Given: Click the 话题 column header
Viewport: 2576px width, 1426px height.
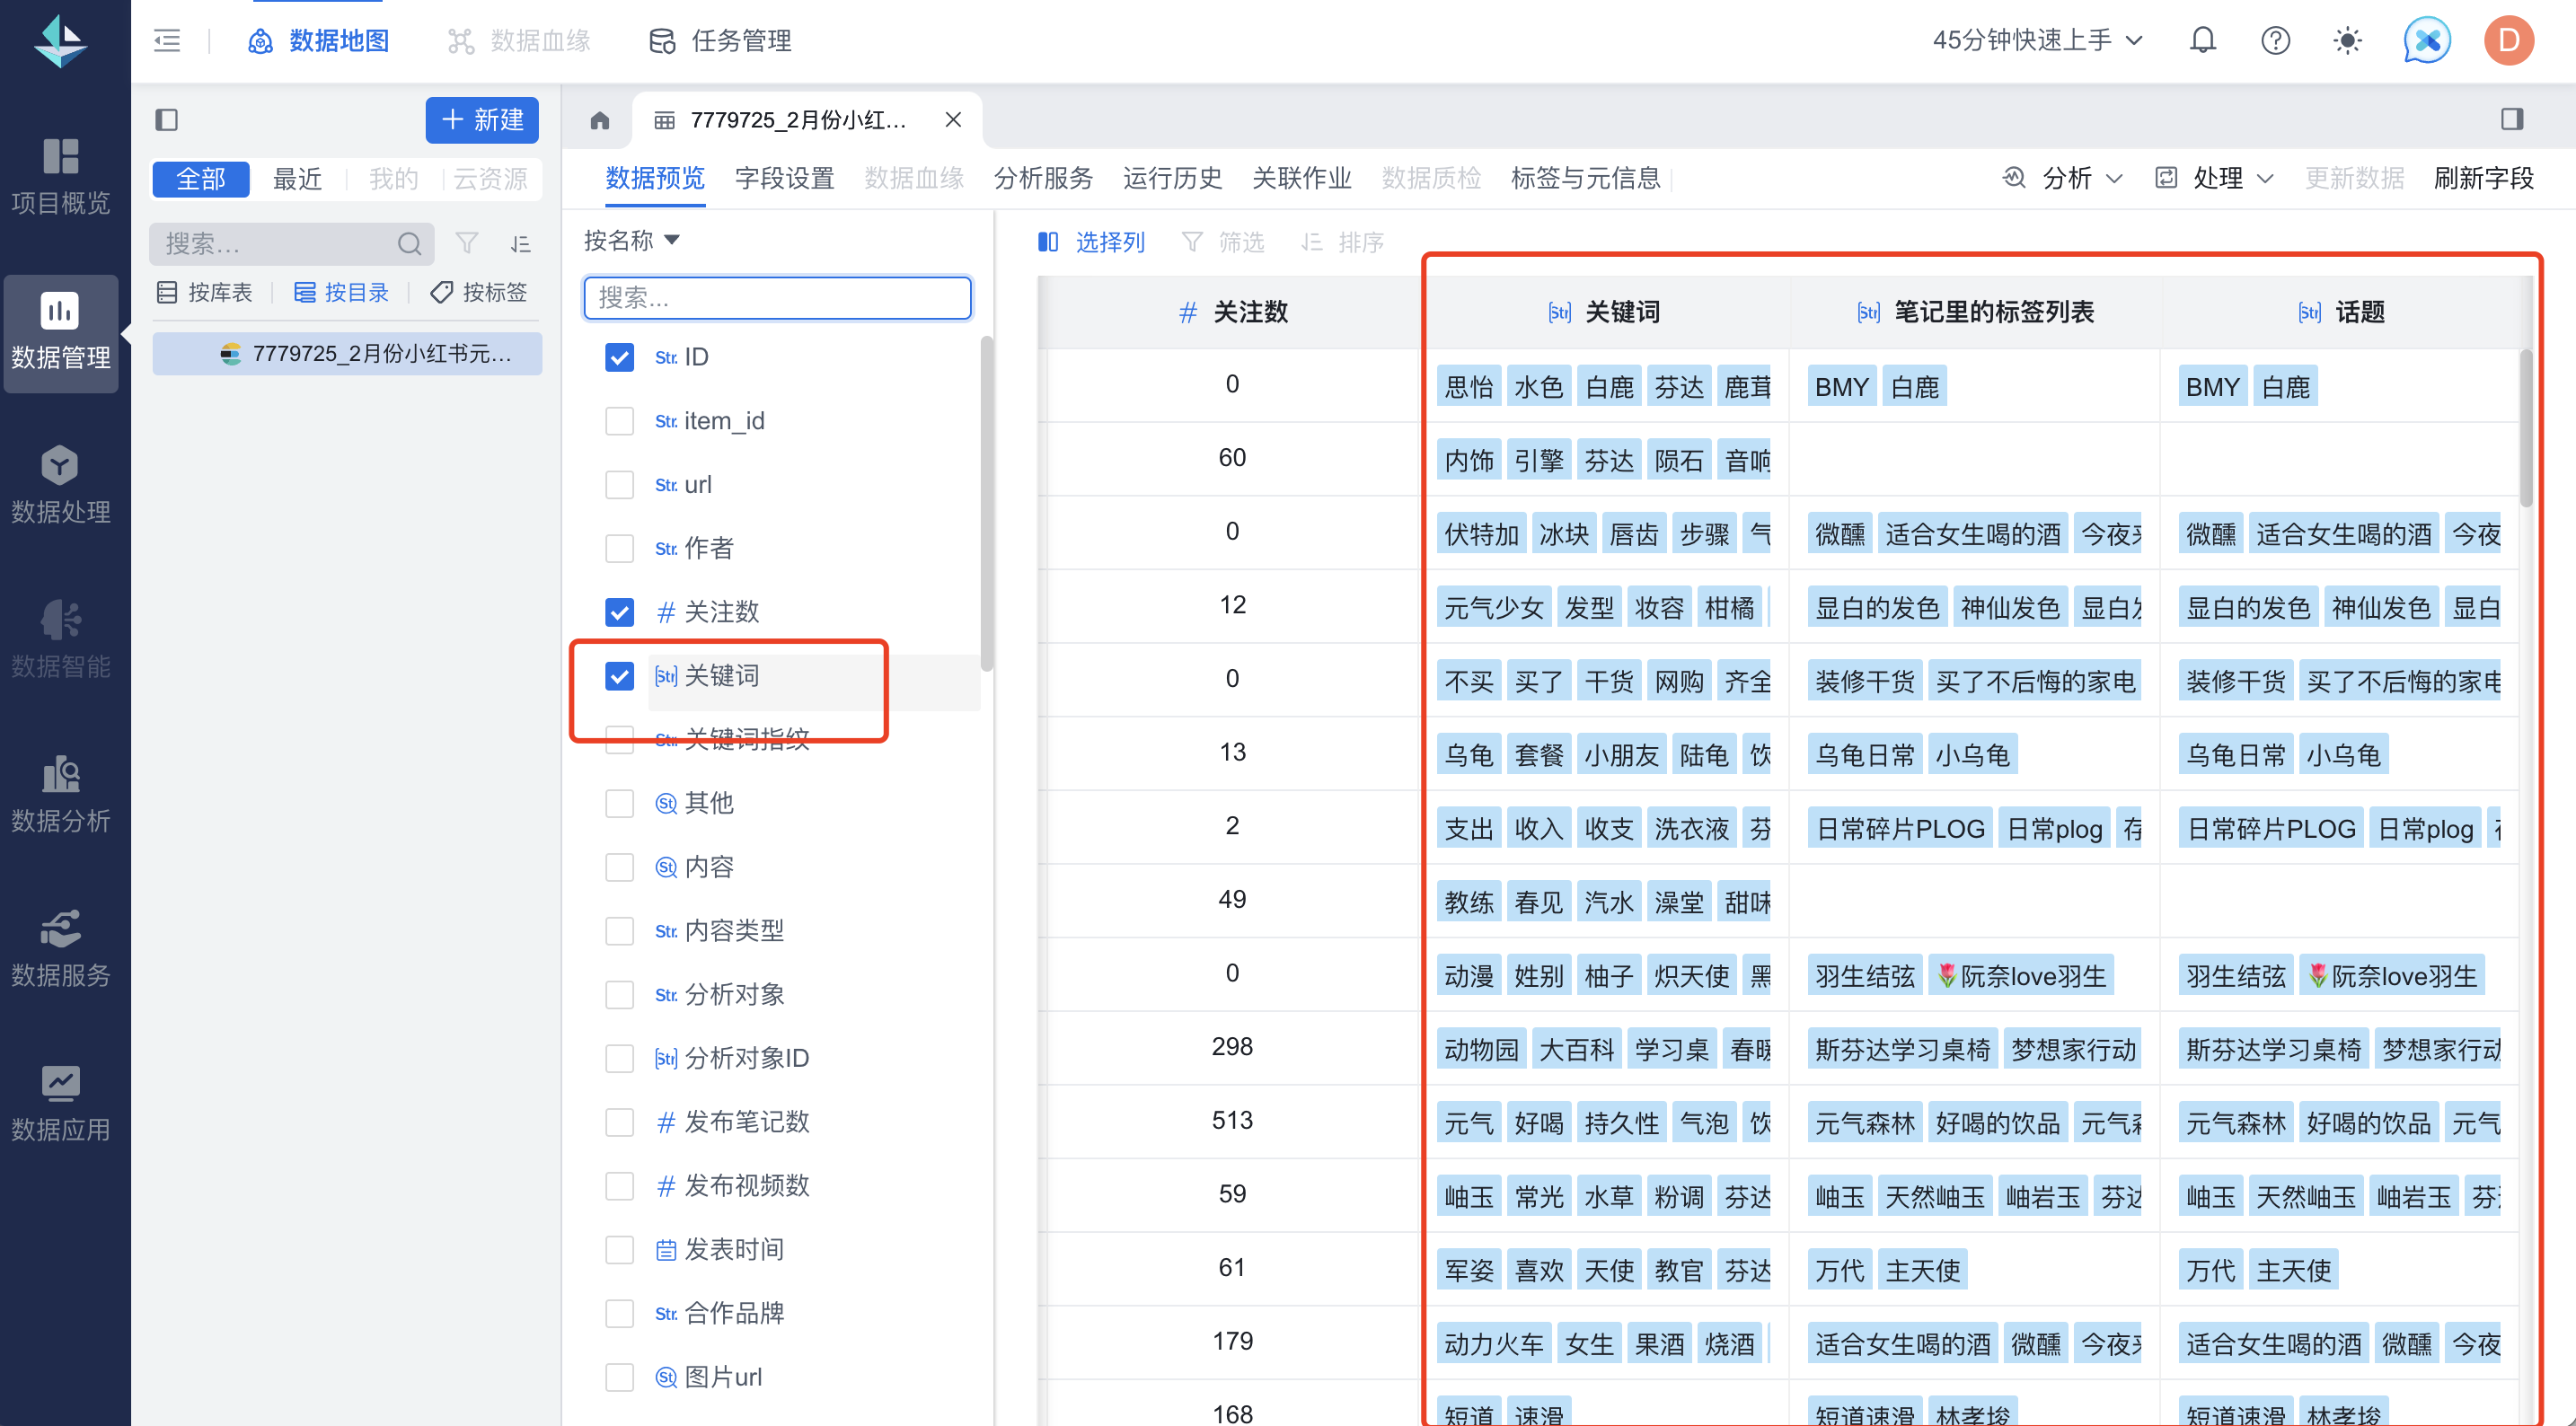Looking at the screenshot, I should [x=2341, y=312].
